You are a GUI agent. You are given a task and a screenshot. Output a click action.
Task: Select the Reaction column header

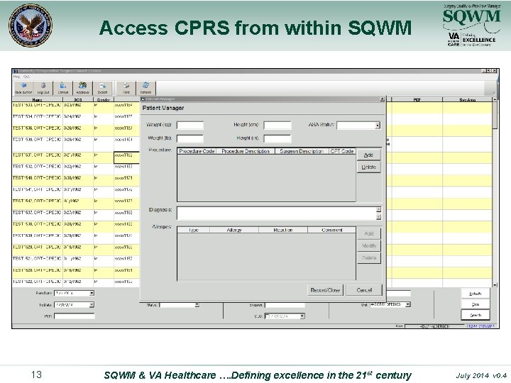283,230
